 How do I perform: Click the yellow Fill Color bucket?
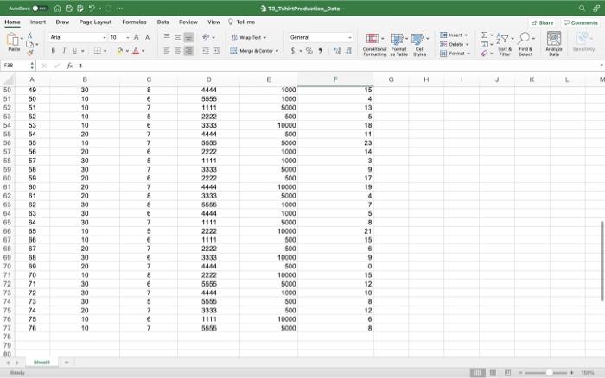coord(119,50)
